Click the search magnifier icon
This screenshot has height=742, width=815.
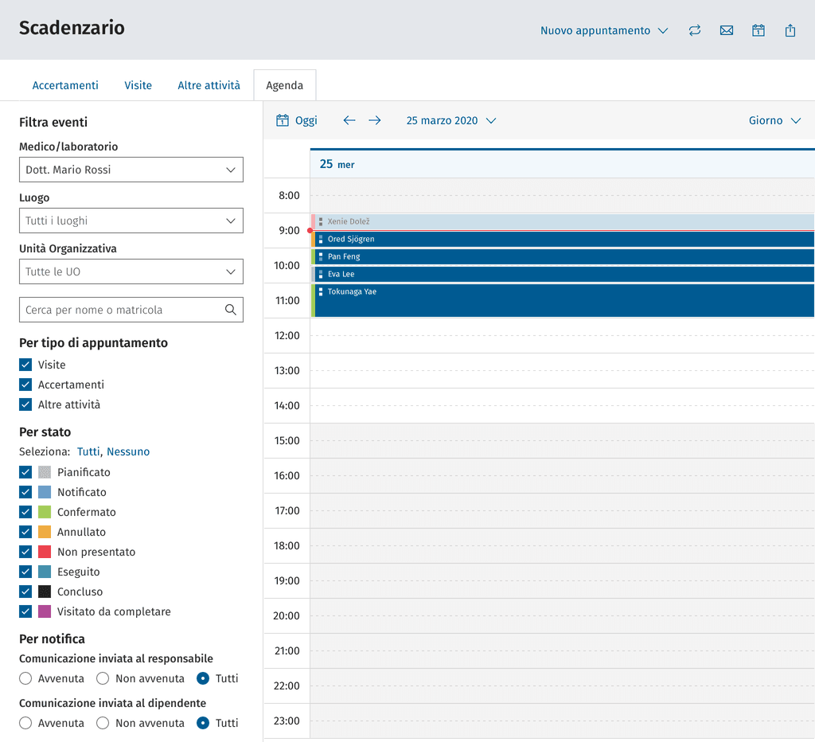click(231, 310)
